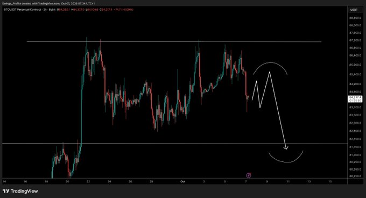Click the 82,900.0 price axis label

(x=355, y=123)
